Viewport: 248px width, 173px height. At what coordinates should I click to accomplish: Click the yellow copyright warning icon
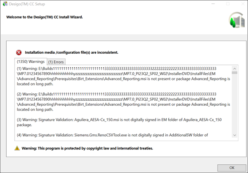click(x=17, y=148)
